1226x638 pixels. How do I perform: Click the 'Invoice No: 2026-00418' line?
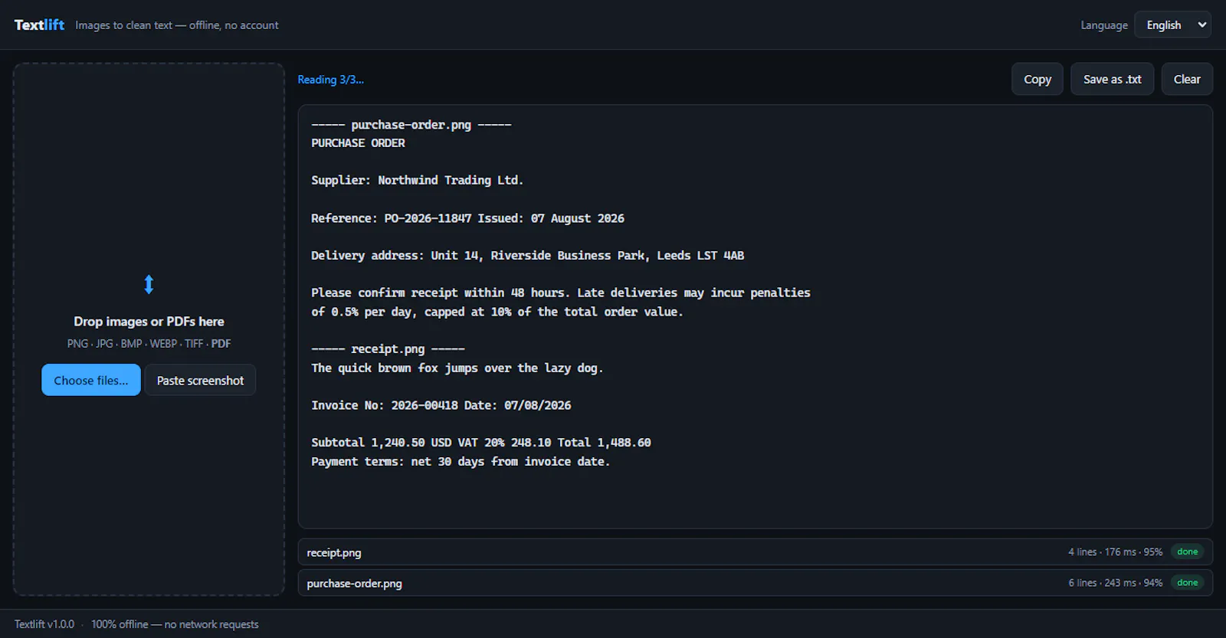441,406
